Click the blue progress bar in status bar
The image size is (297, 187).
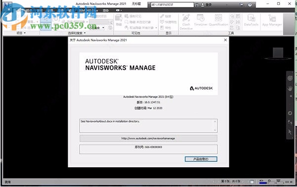tap(263, 183)
